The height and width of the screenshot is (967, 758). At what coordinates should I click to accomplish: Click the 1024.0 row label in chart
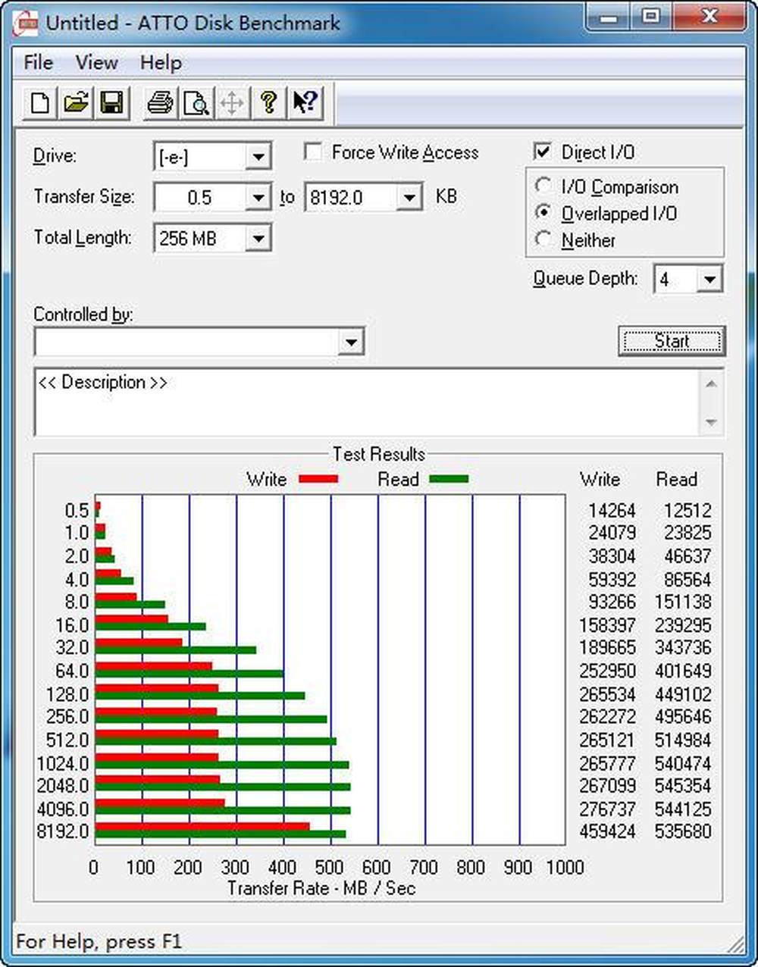click(63, 763)
